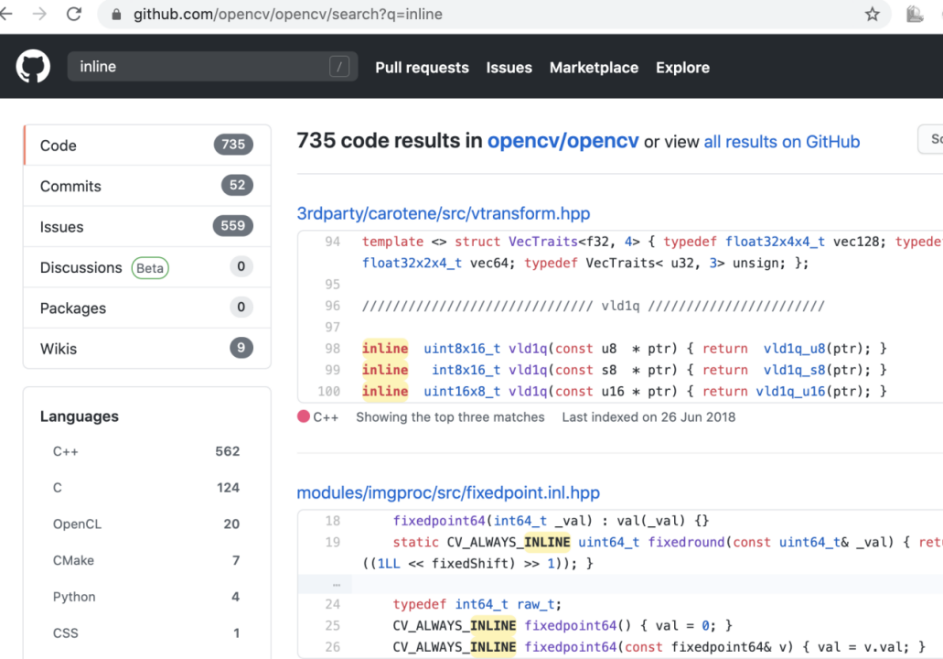Image resolution: width=943 pixels, height=659 pixels.
Task: Expand hidden lines via the ellipsis row
Action: 337,584
